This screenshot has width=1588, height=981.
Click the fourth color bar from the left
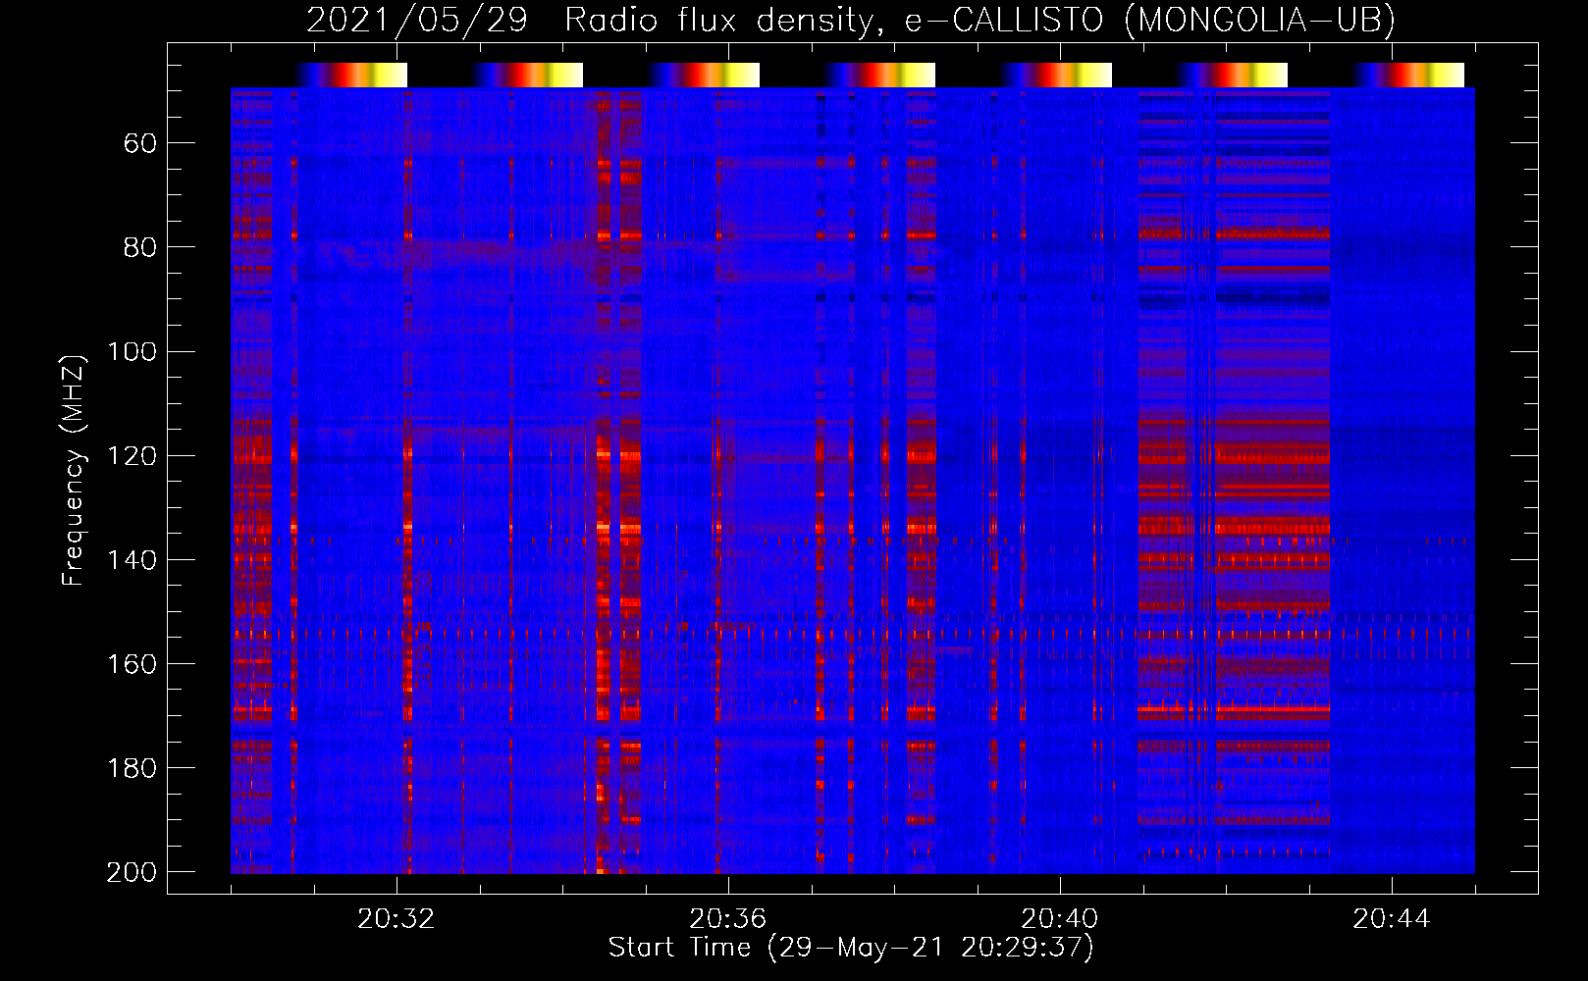pyautogui.click(x=879, y=75)
